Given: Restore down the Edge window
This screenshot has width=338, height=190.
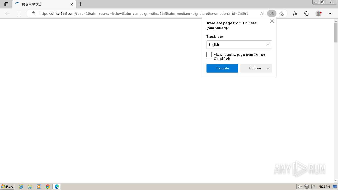Looking at the screenshot, I should click(x=322, y=2).
